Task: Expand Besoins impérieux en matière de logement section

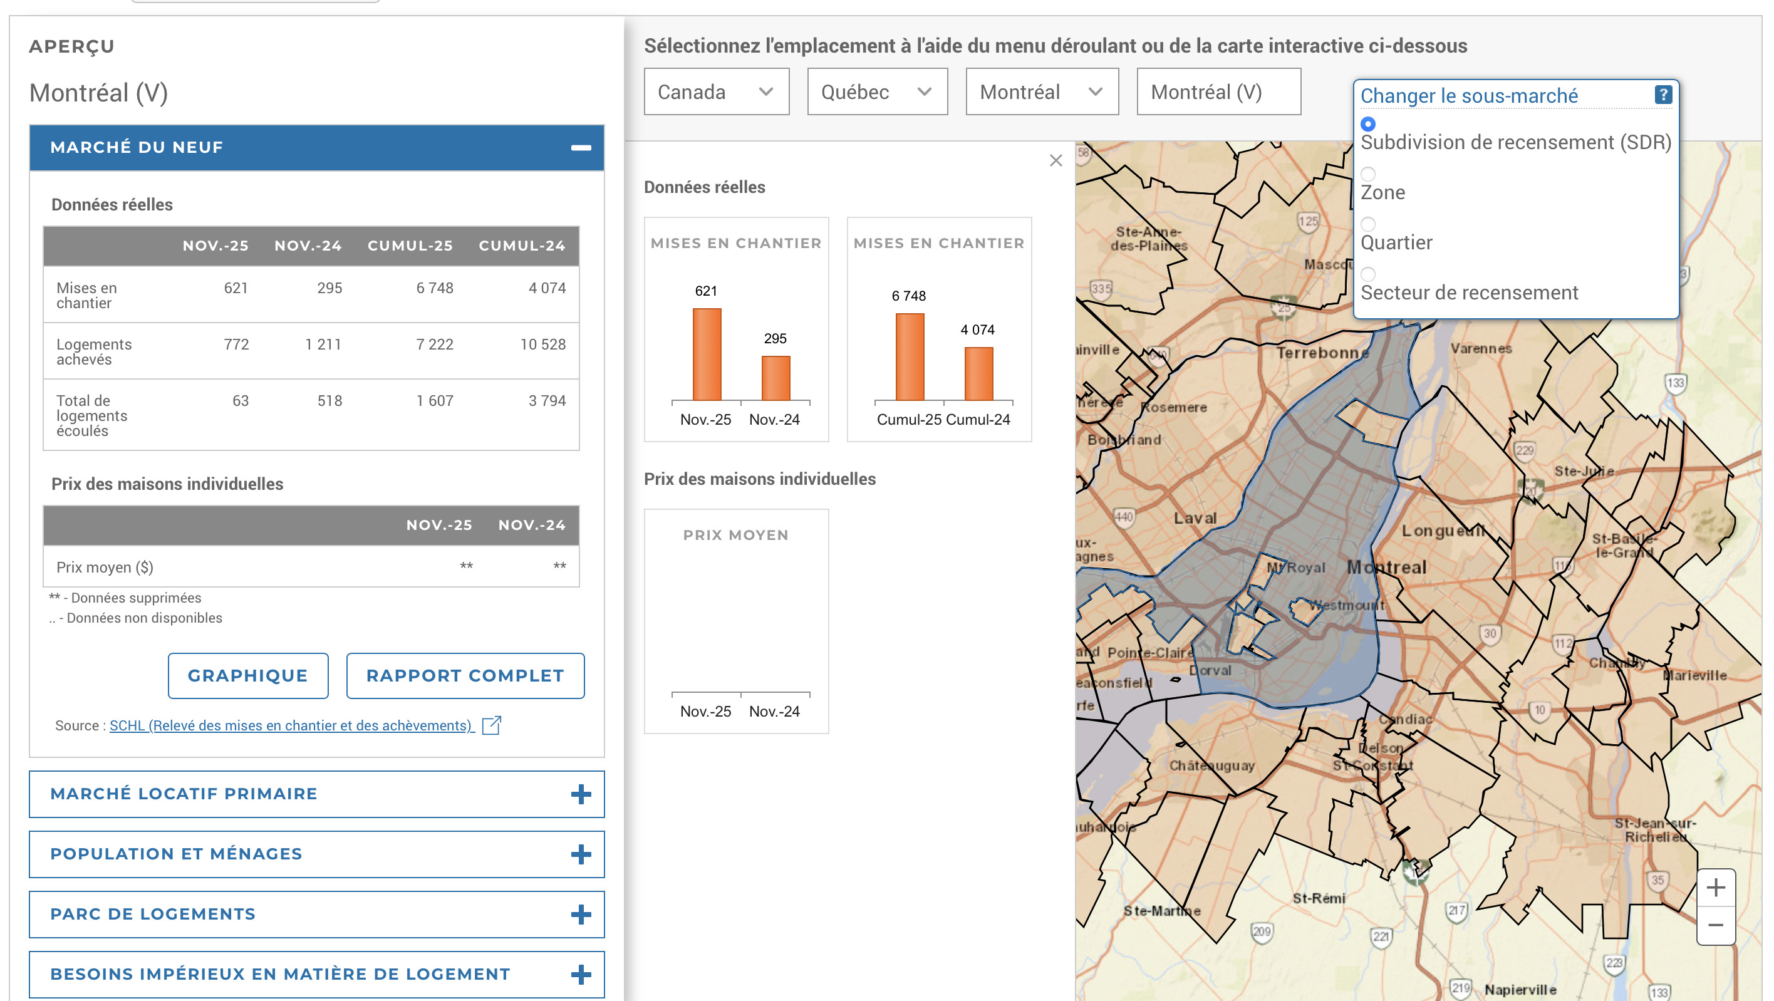Action: 581,974
